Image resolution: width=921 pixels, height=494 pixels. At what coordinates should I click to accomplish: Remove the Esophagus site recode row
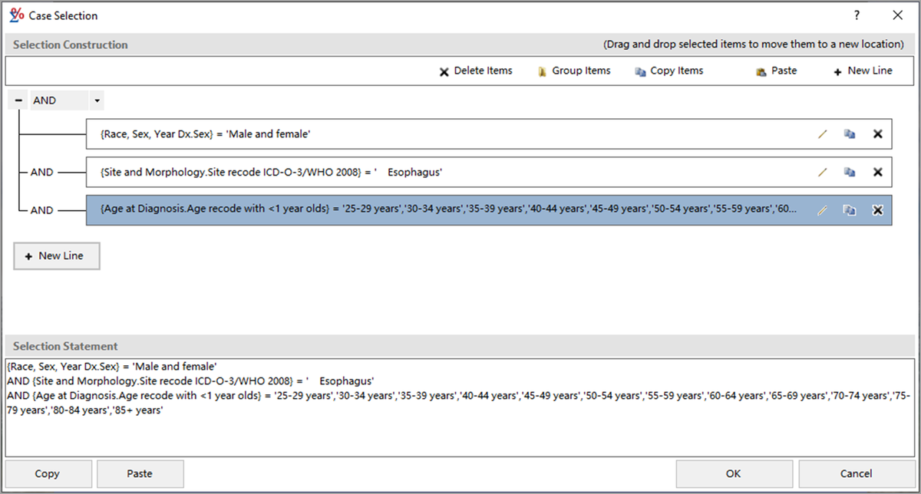(878, 173)
